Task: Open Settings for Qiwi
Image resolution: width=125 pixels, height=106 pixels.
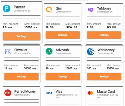Action: [63, 35]
